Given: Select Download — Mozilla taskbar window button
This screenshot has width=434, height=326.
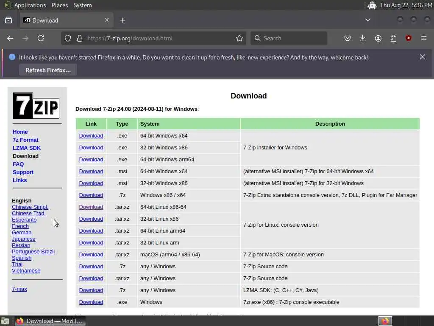Looking at the screenshot, I should click(x=50, y=321).
